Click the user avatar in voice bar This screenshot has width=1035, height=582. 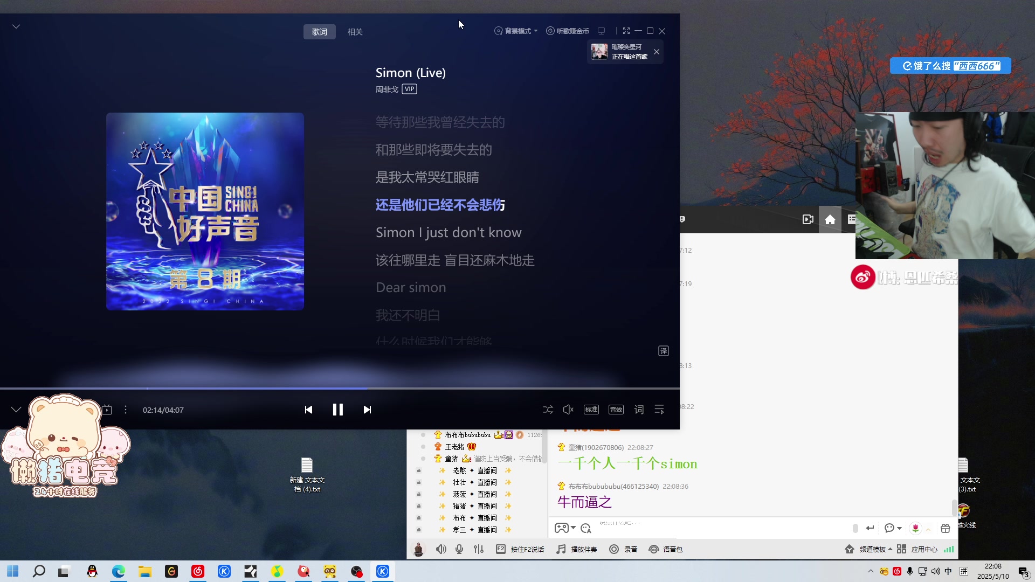[418, 549]
